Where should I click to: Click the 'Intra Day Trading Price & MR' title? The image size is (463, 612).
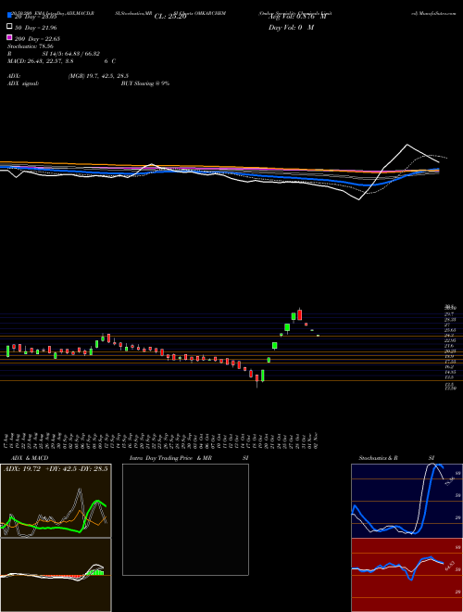(x=170, y=458)
